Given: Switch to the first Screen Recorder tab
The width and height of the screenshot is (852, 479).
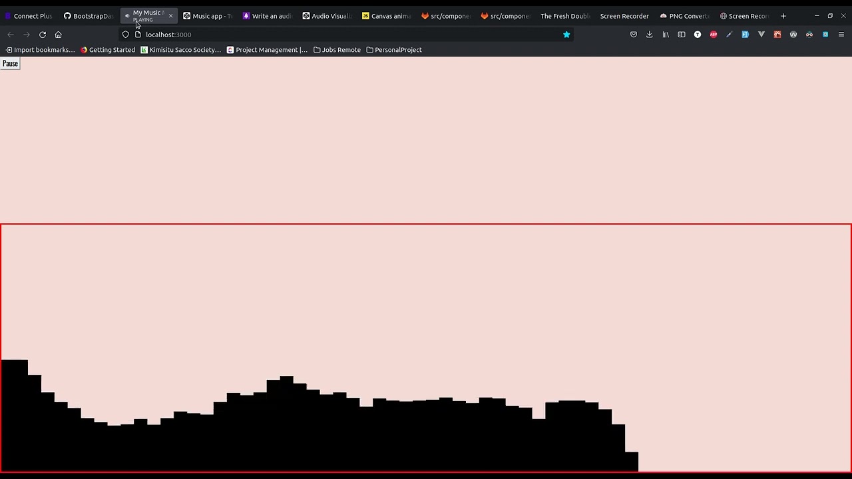Looking at the screenshot, I should [624, 16].
